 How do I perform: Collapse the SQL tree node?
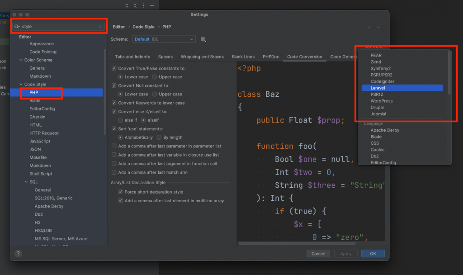tap(26, 182)
